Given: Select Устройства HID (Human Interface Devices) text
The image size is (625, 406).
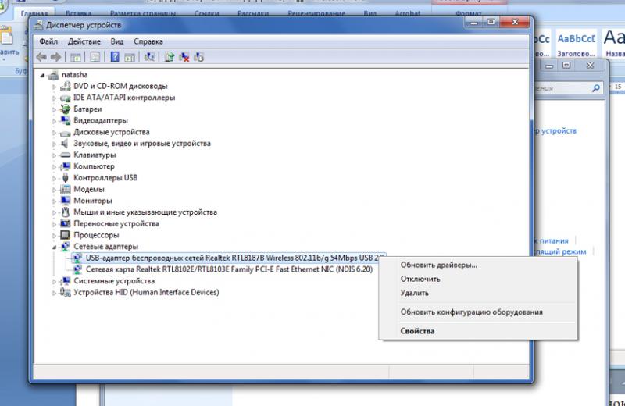Looking at the screenshot, I should click(146, 293).
